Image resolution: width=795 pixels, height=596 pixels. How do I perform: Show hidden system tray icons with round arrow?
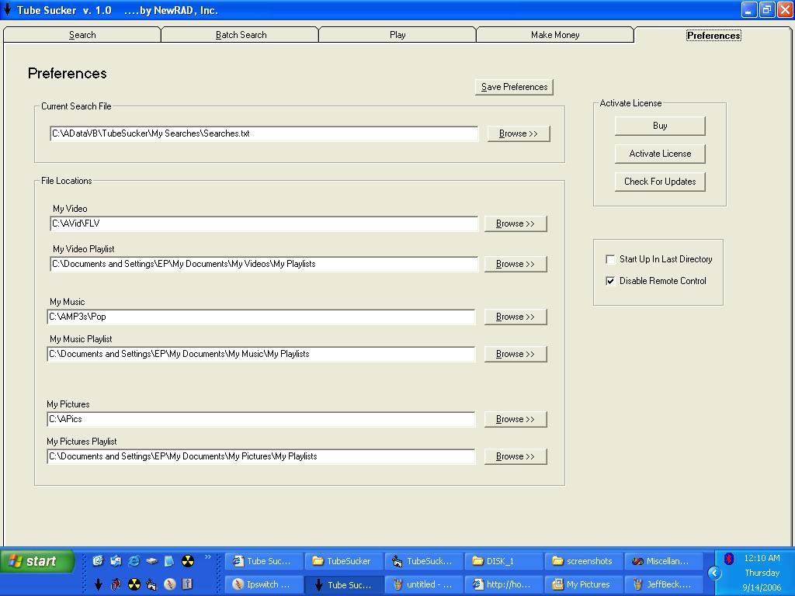(x=714, y=573)
